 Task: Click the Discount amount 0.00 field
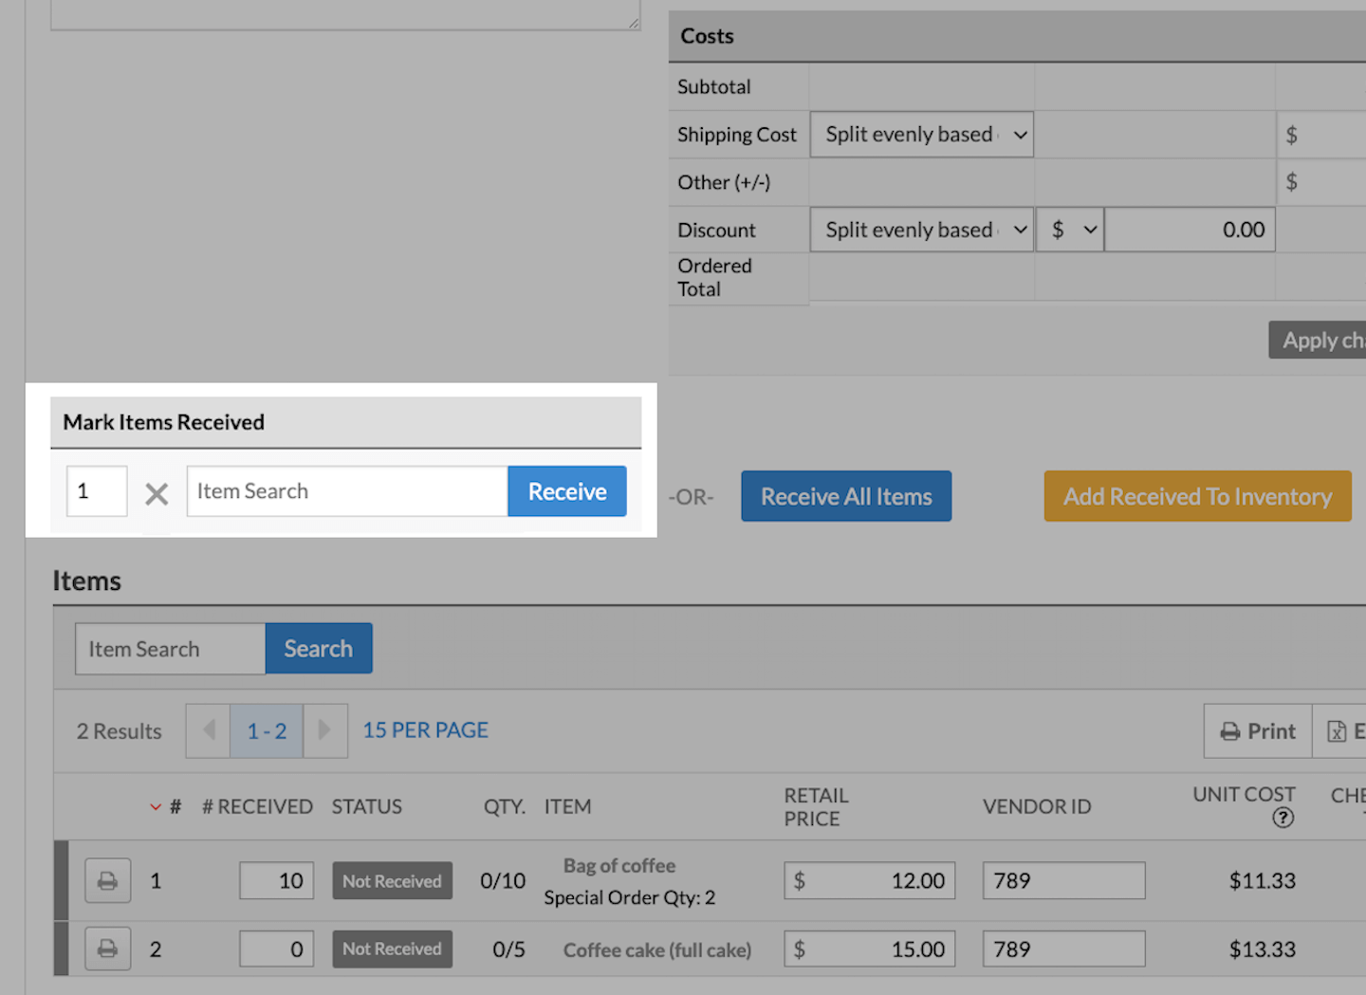tap(1190, 230)
